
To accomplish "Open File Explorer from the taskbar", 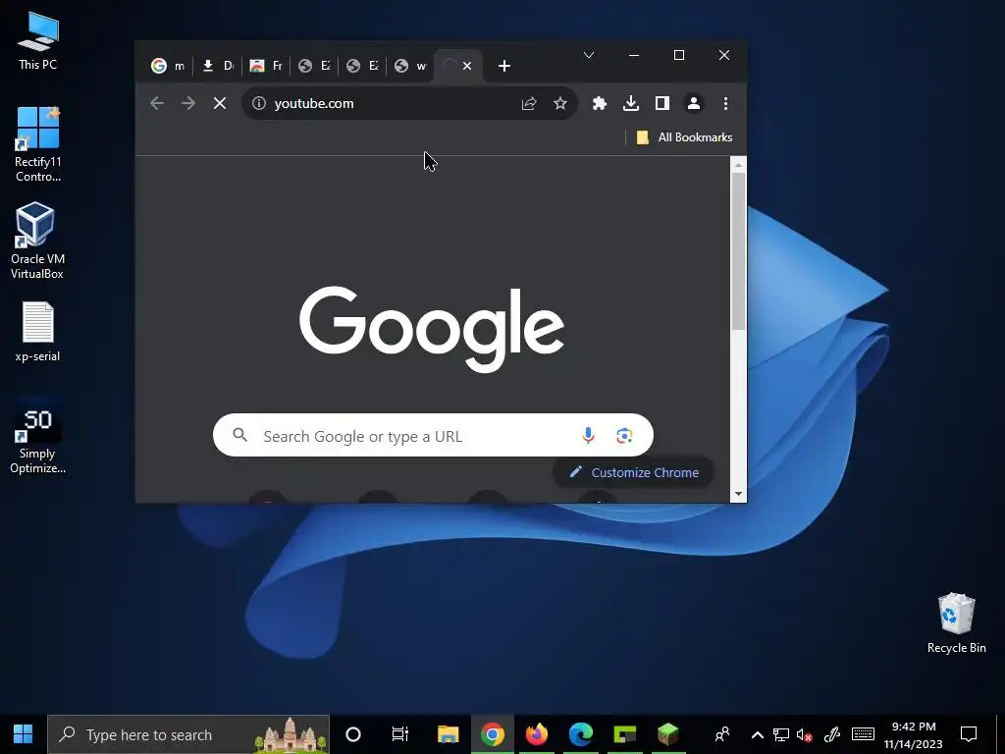I will (x=448, y=734).
